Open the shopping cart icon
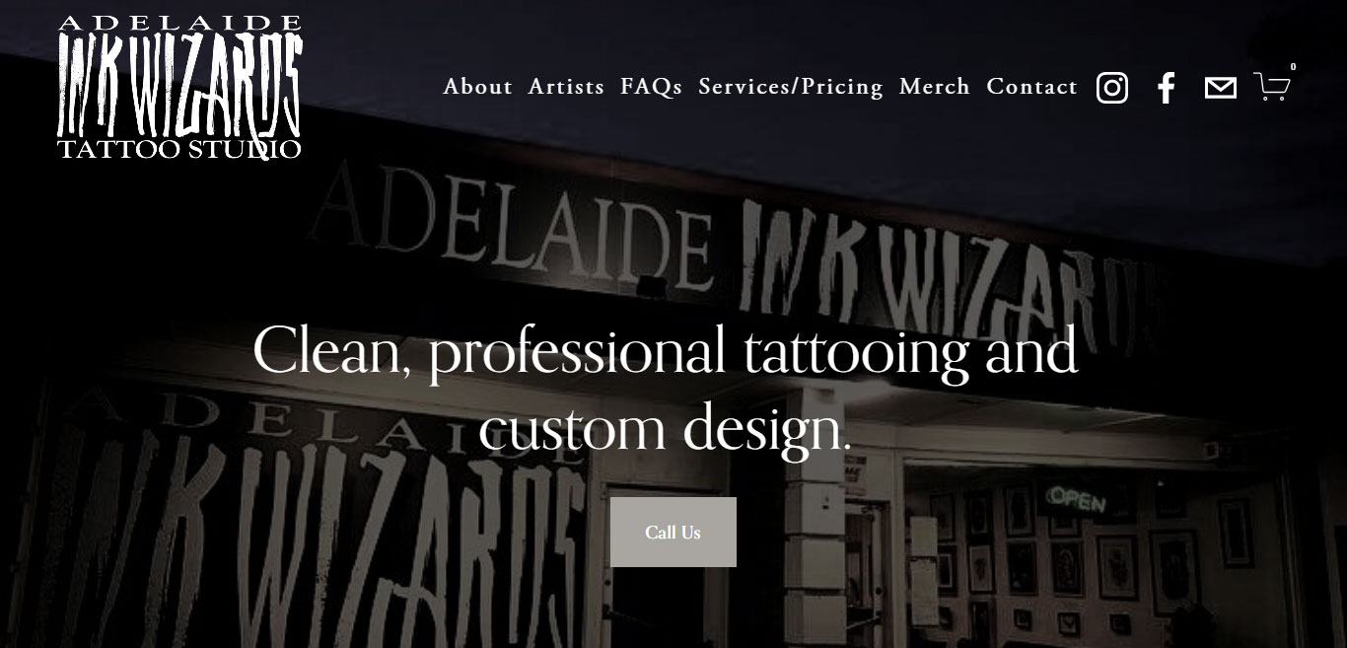The width and height of the screenshot is (1347, 648). [1272, 87]
